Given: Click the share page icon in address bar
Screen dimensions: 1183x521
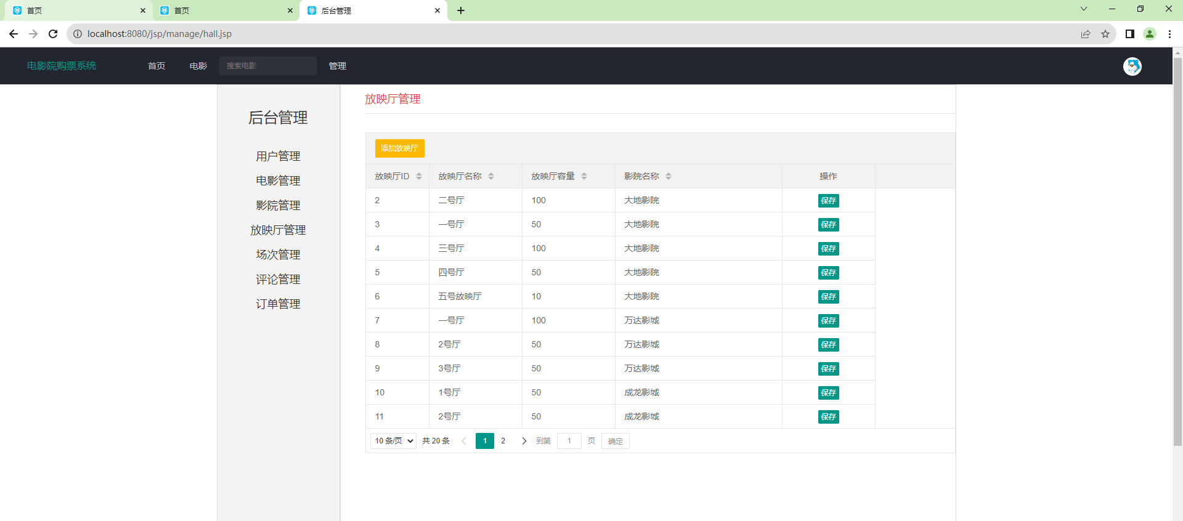Looking at the screenshot, I should click(1086, 34).
